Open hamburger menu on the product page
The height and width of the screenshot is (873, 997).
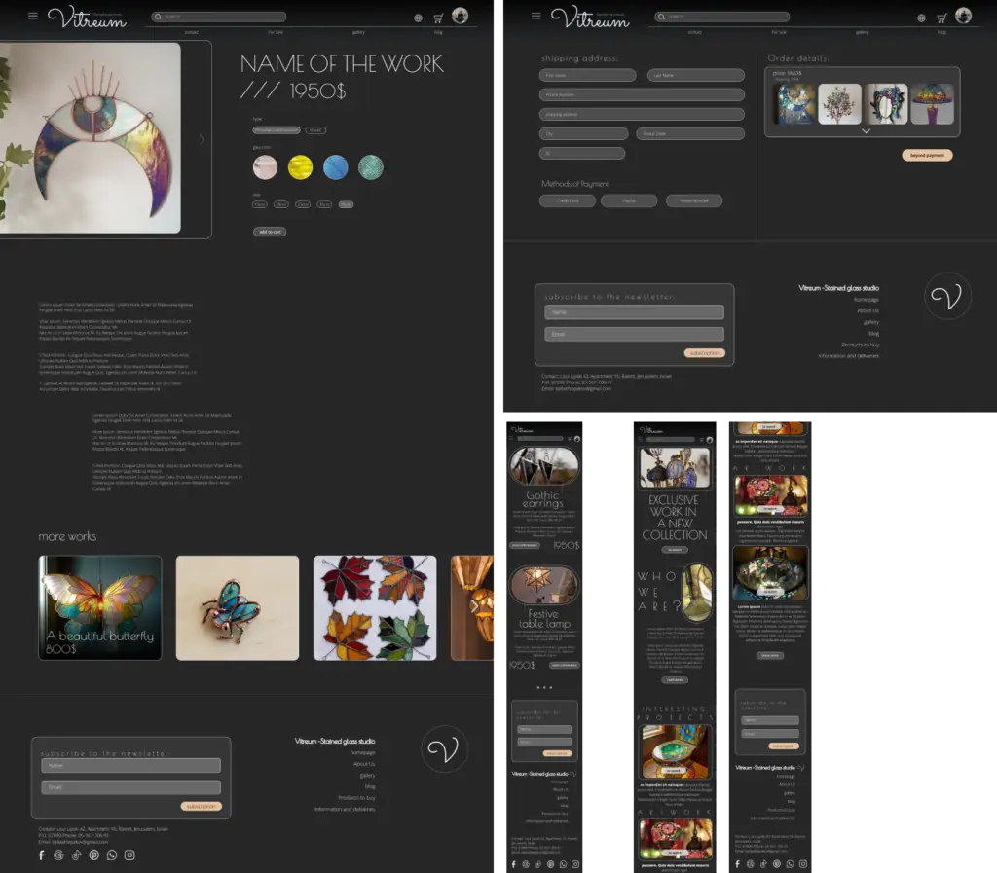(32, 17)
